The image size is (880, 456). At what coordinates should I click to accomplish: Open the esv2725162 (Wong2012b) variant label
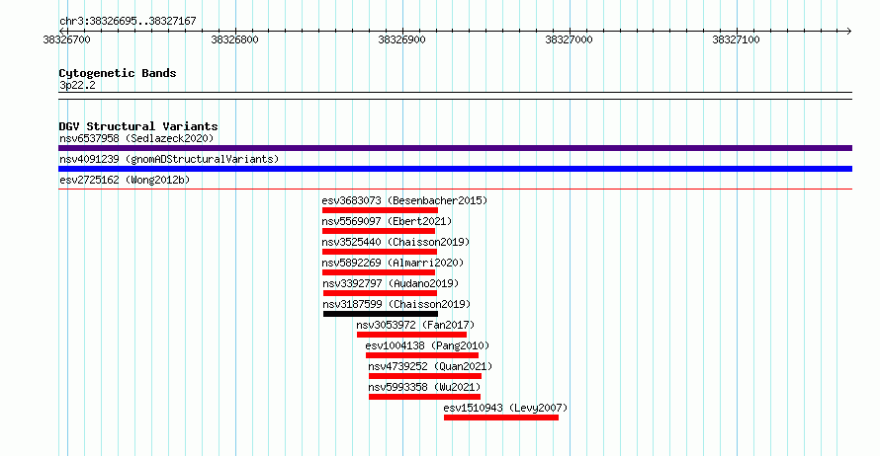tap(125, 180)
